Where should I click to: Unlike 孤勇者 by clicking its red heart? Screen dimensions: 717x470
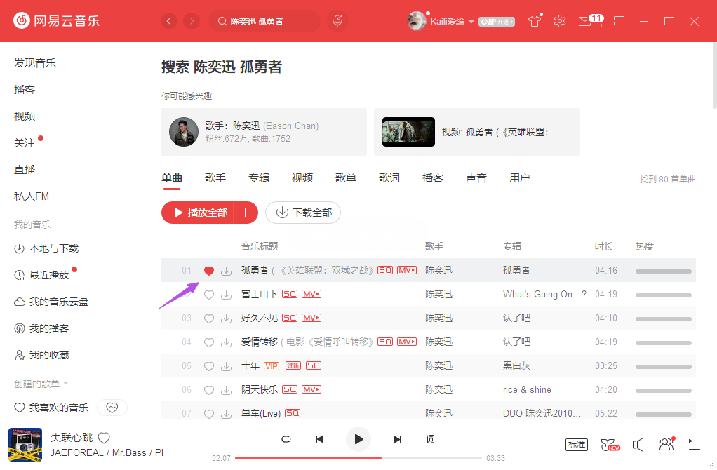pyautogui.click(x=208, y=270)
